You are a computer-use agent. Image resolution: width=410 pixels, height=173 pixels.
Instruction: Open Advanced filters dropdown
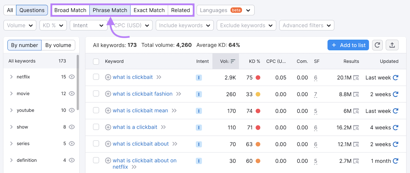306,25
